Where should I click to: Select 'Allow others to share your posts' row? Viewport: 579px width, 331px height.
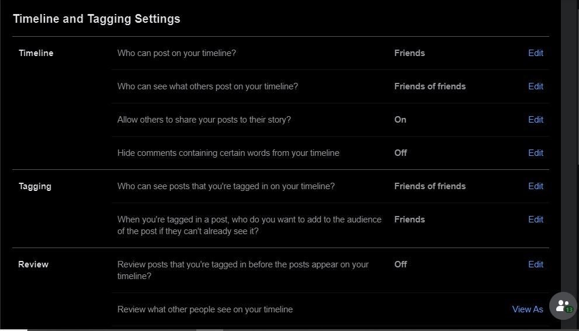(x=204, y=120)
